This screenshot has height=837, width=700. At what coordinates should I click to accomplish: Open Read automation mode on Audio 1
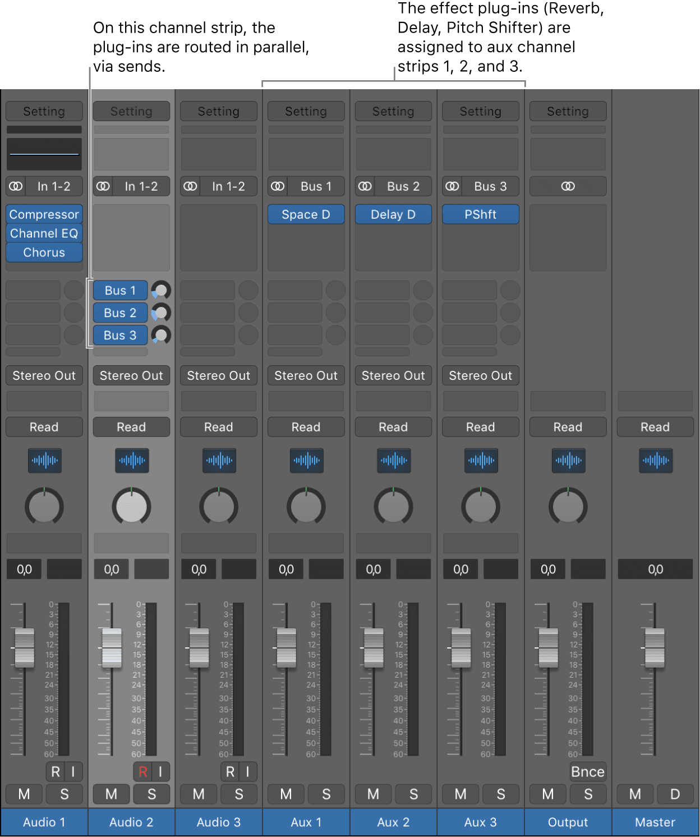(x=44, y=427)
